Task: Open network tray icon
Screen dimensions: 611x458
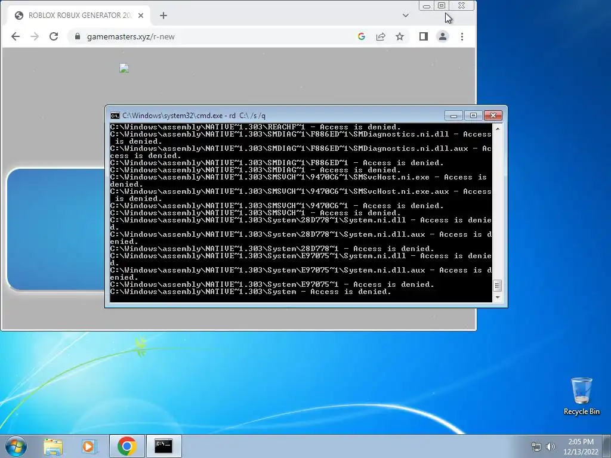Action: [536, 447]
